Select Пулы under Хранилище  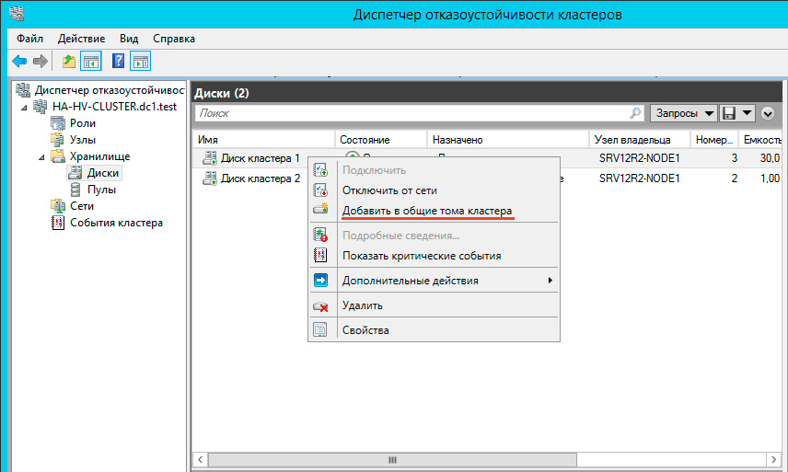coord(100,190)
